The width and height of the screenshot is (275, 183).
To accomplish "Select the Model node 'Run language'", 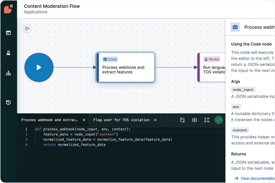I will (x=211, y=67).
